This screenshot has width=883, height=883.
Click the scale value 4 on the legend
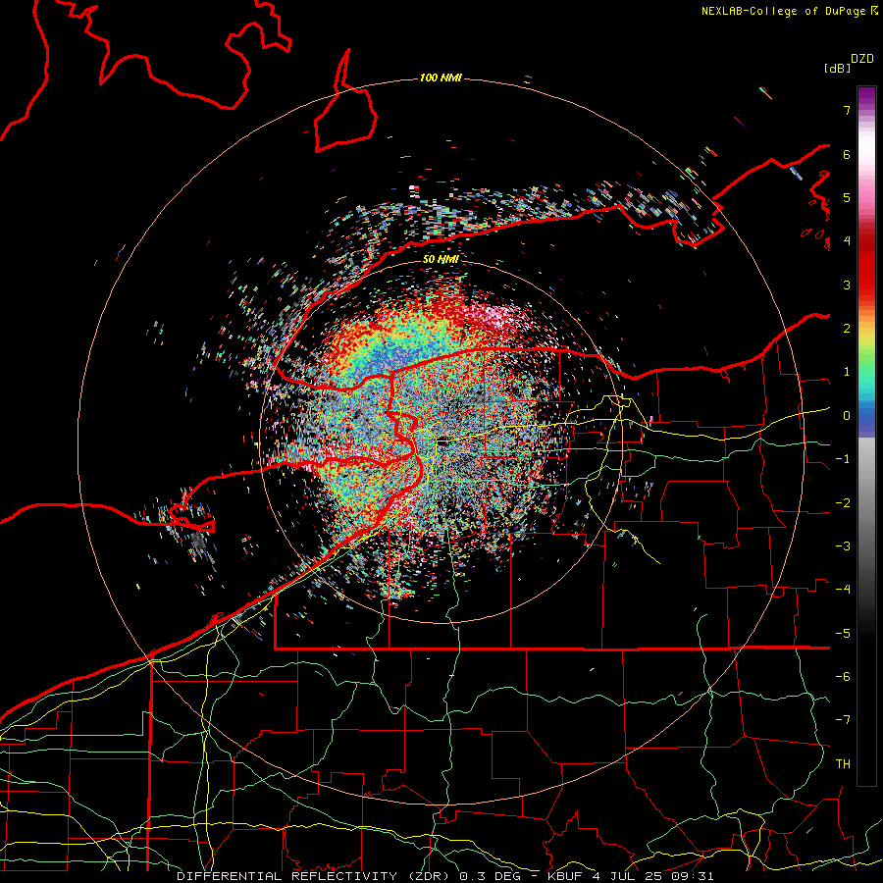847,241
